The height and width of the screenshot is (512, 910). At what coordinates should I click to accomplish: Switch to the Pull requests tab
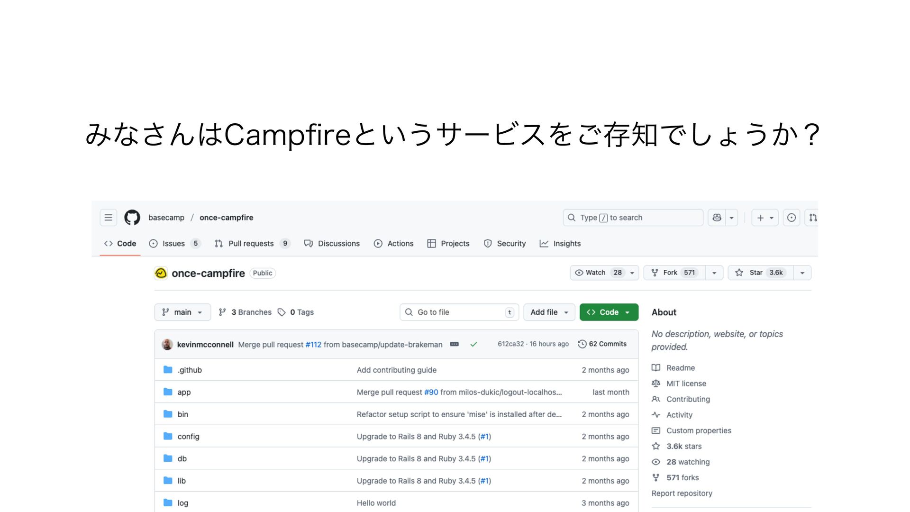pyautogui.click(x=251, y=243)
